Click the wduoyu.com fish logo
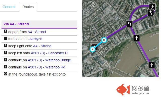This screenshot has height=101, width=161. point(123,90)
